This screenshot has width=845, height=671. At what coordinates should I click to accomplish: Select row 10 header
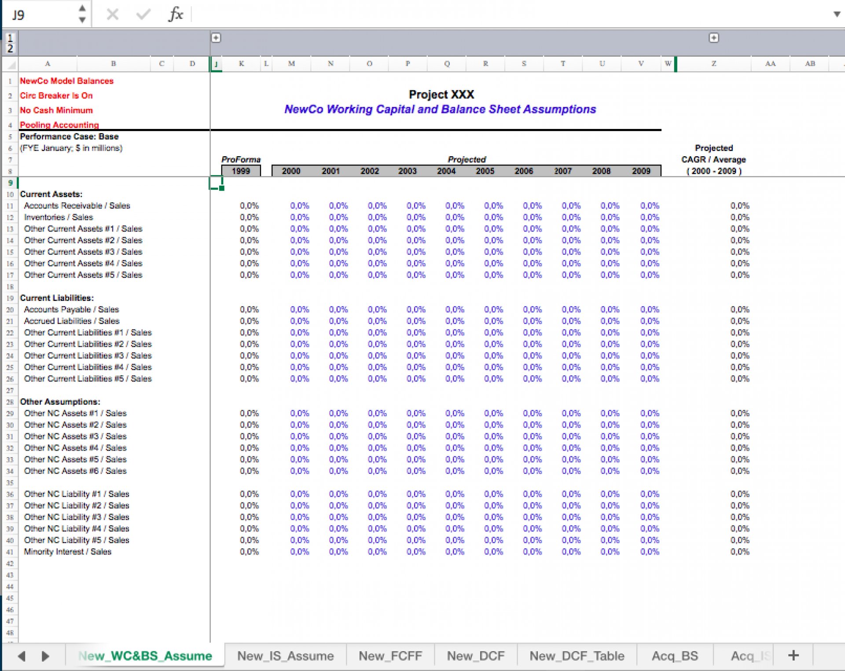pyautogui.click(x=10, y=194)
